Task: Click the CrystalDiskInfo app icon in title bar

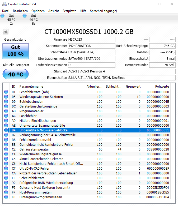Action: 4,4
